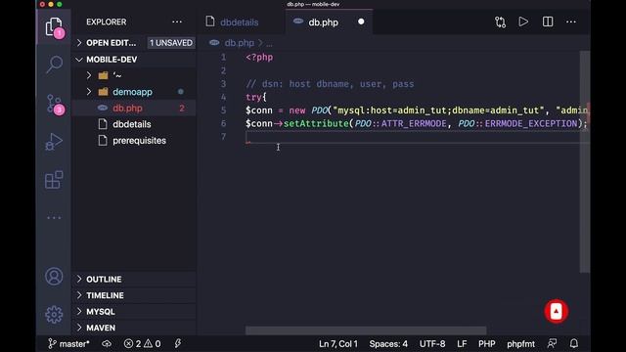Show additional views ellipsis in activity bar
Image resolution: width=626 pixels, height=352 pixels.
pos(54,217)
